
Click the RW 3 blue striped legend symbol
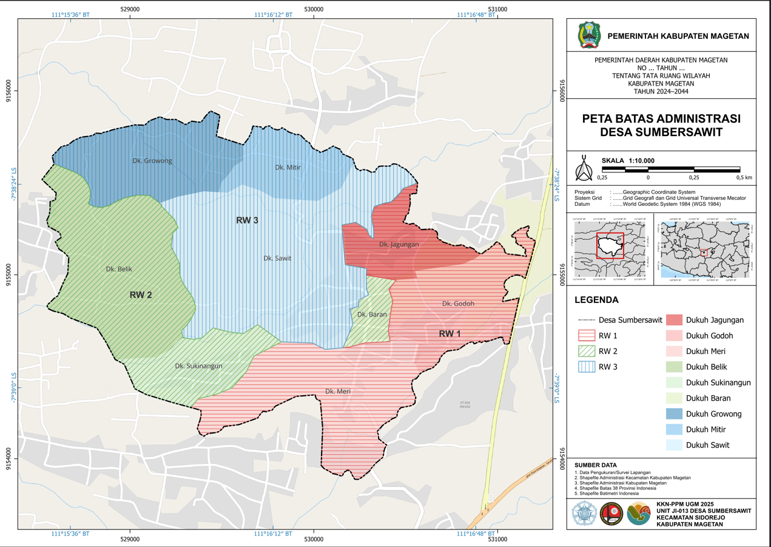[587, 367]
